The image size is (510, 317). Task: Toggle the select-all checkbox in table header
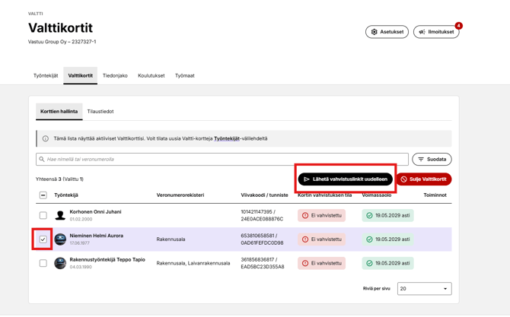tap(43, 195)
